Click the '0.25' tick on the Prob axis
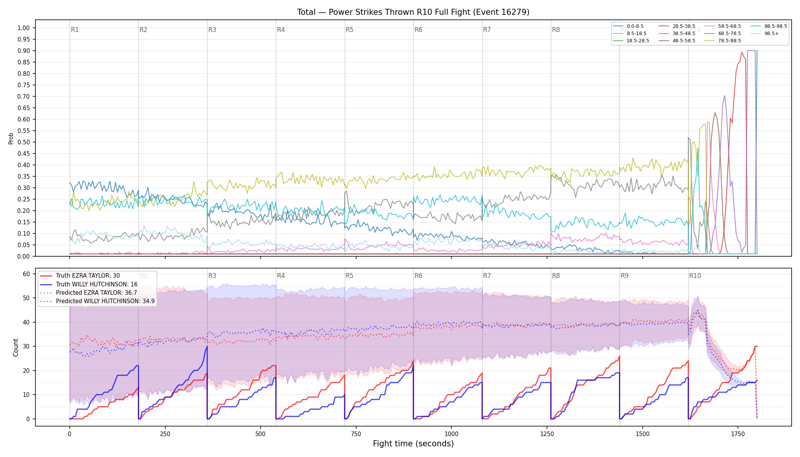This screenshot has height=457, width=800. point(24,199)
